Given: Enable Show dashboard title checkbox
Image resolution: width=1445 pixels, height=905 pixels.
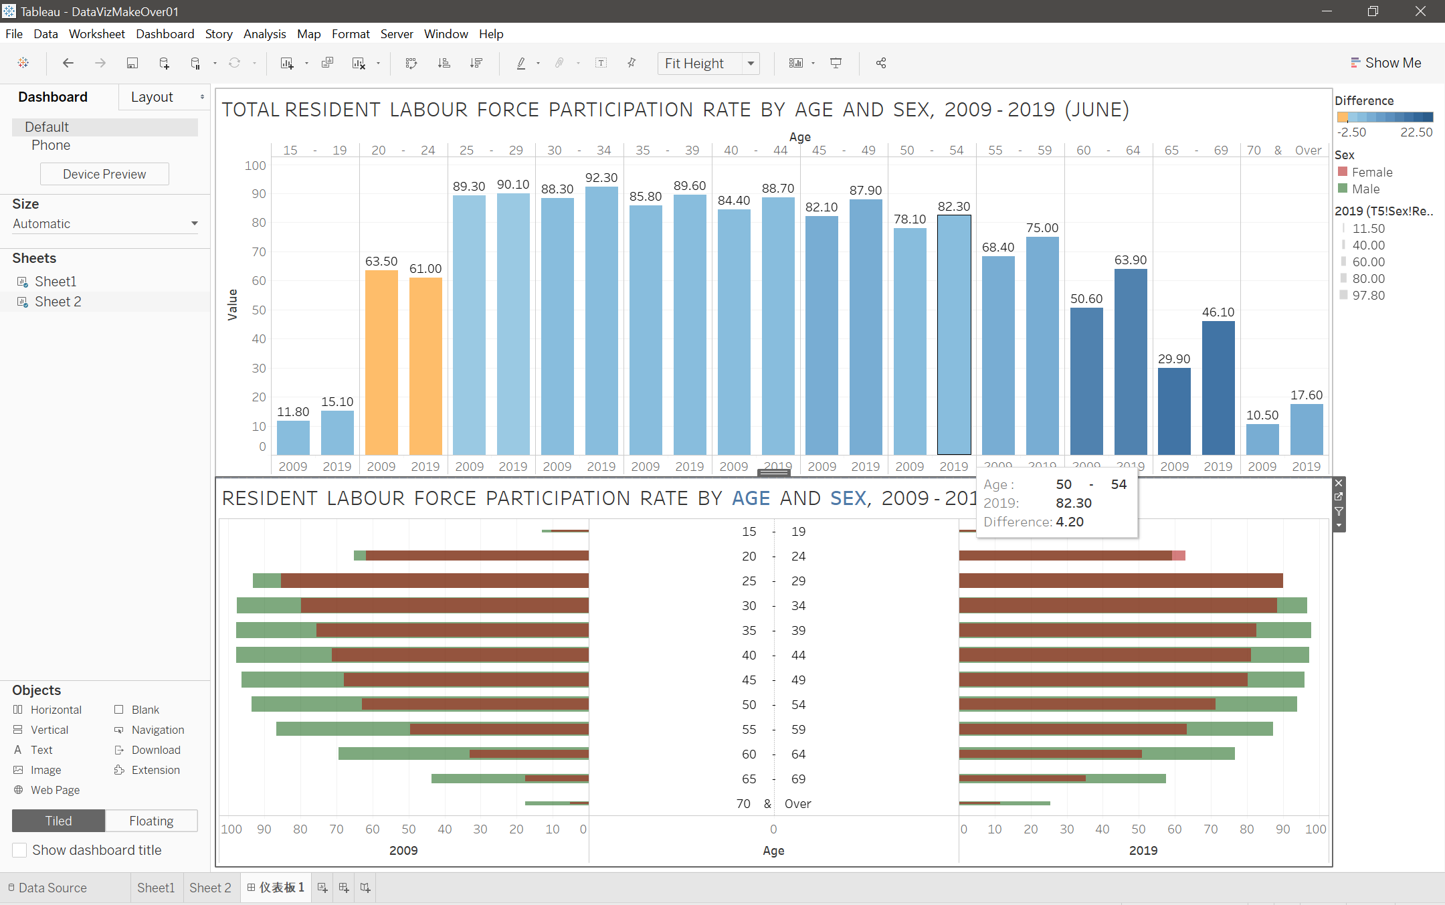Looking at the screenshot, I should pyautogui.click(x=20, y=850).
